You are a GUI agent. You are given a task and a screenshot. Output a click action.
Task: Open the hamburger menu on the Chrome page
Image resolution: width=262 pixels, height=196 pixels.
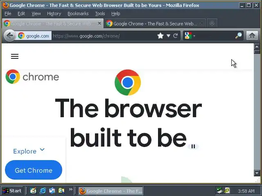coord(15,56)
